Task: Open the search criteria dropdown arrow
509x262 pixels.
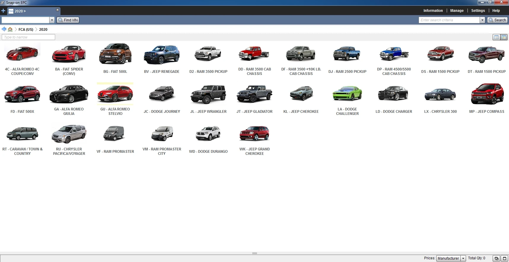Action: [482, 20]
